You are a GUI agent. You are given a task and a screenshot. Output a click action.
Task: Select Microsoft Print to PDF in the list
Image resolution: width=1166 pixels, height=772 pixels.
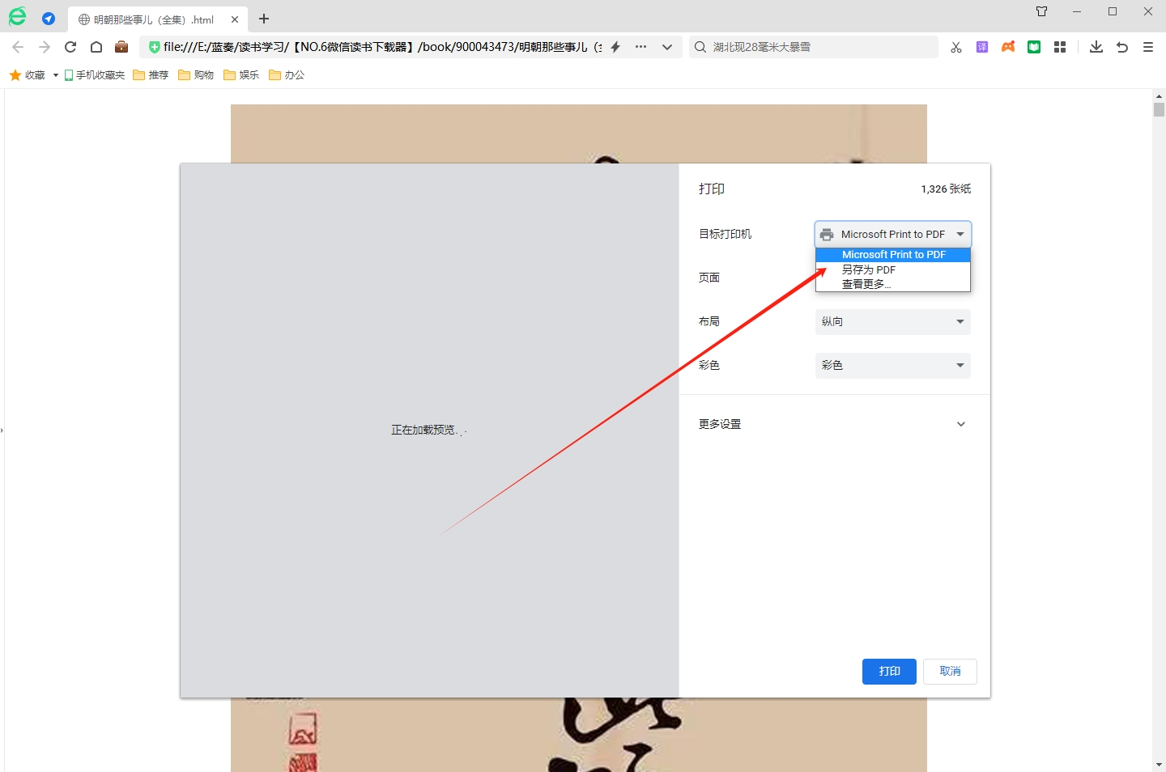coord(893,255)
